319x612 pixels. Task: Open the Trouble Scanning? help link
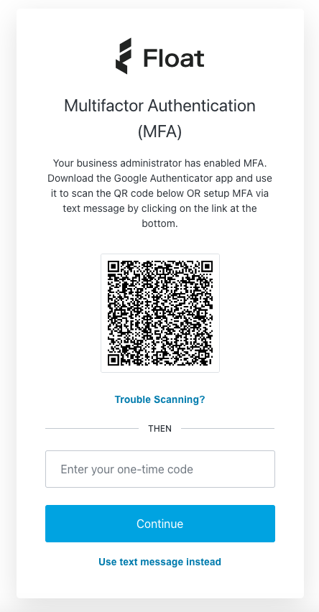point(159,399)
